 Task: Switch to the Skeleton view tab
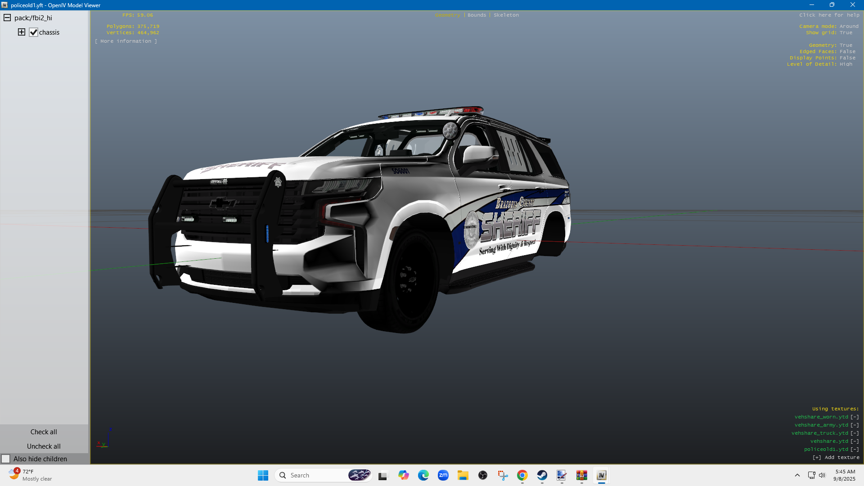(x=506, y=15)
